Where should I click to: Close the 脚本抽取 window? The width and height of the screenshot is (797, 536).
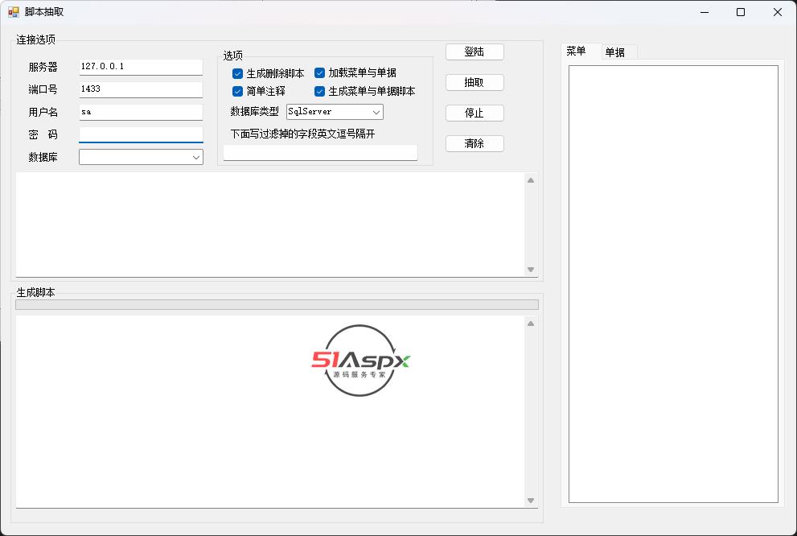pos(778,12)
